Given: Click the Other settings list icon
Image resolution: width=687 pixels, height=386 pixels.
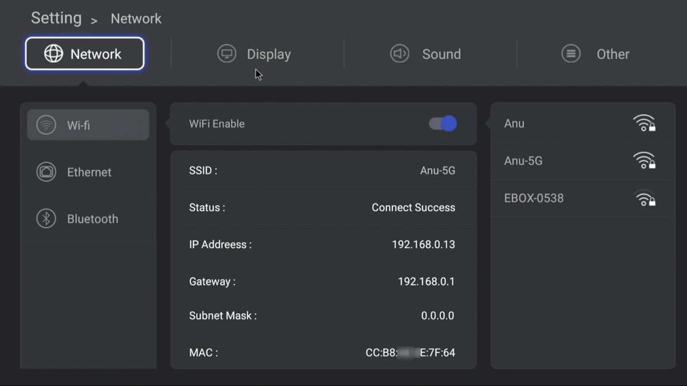Looking at the screenshot, I should click(x=571, y=53).
